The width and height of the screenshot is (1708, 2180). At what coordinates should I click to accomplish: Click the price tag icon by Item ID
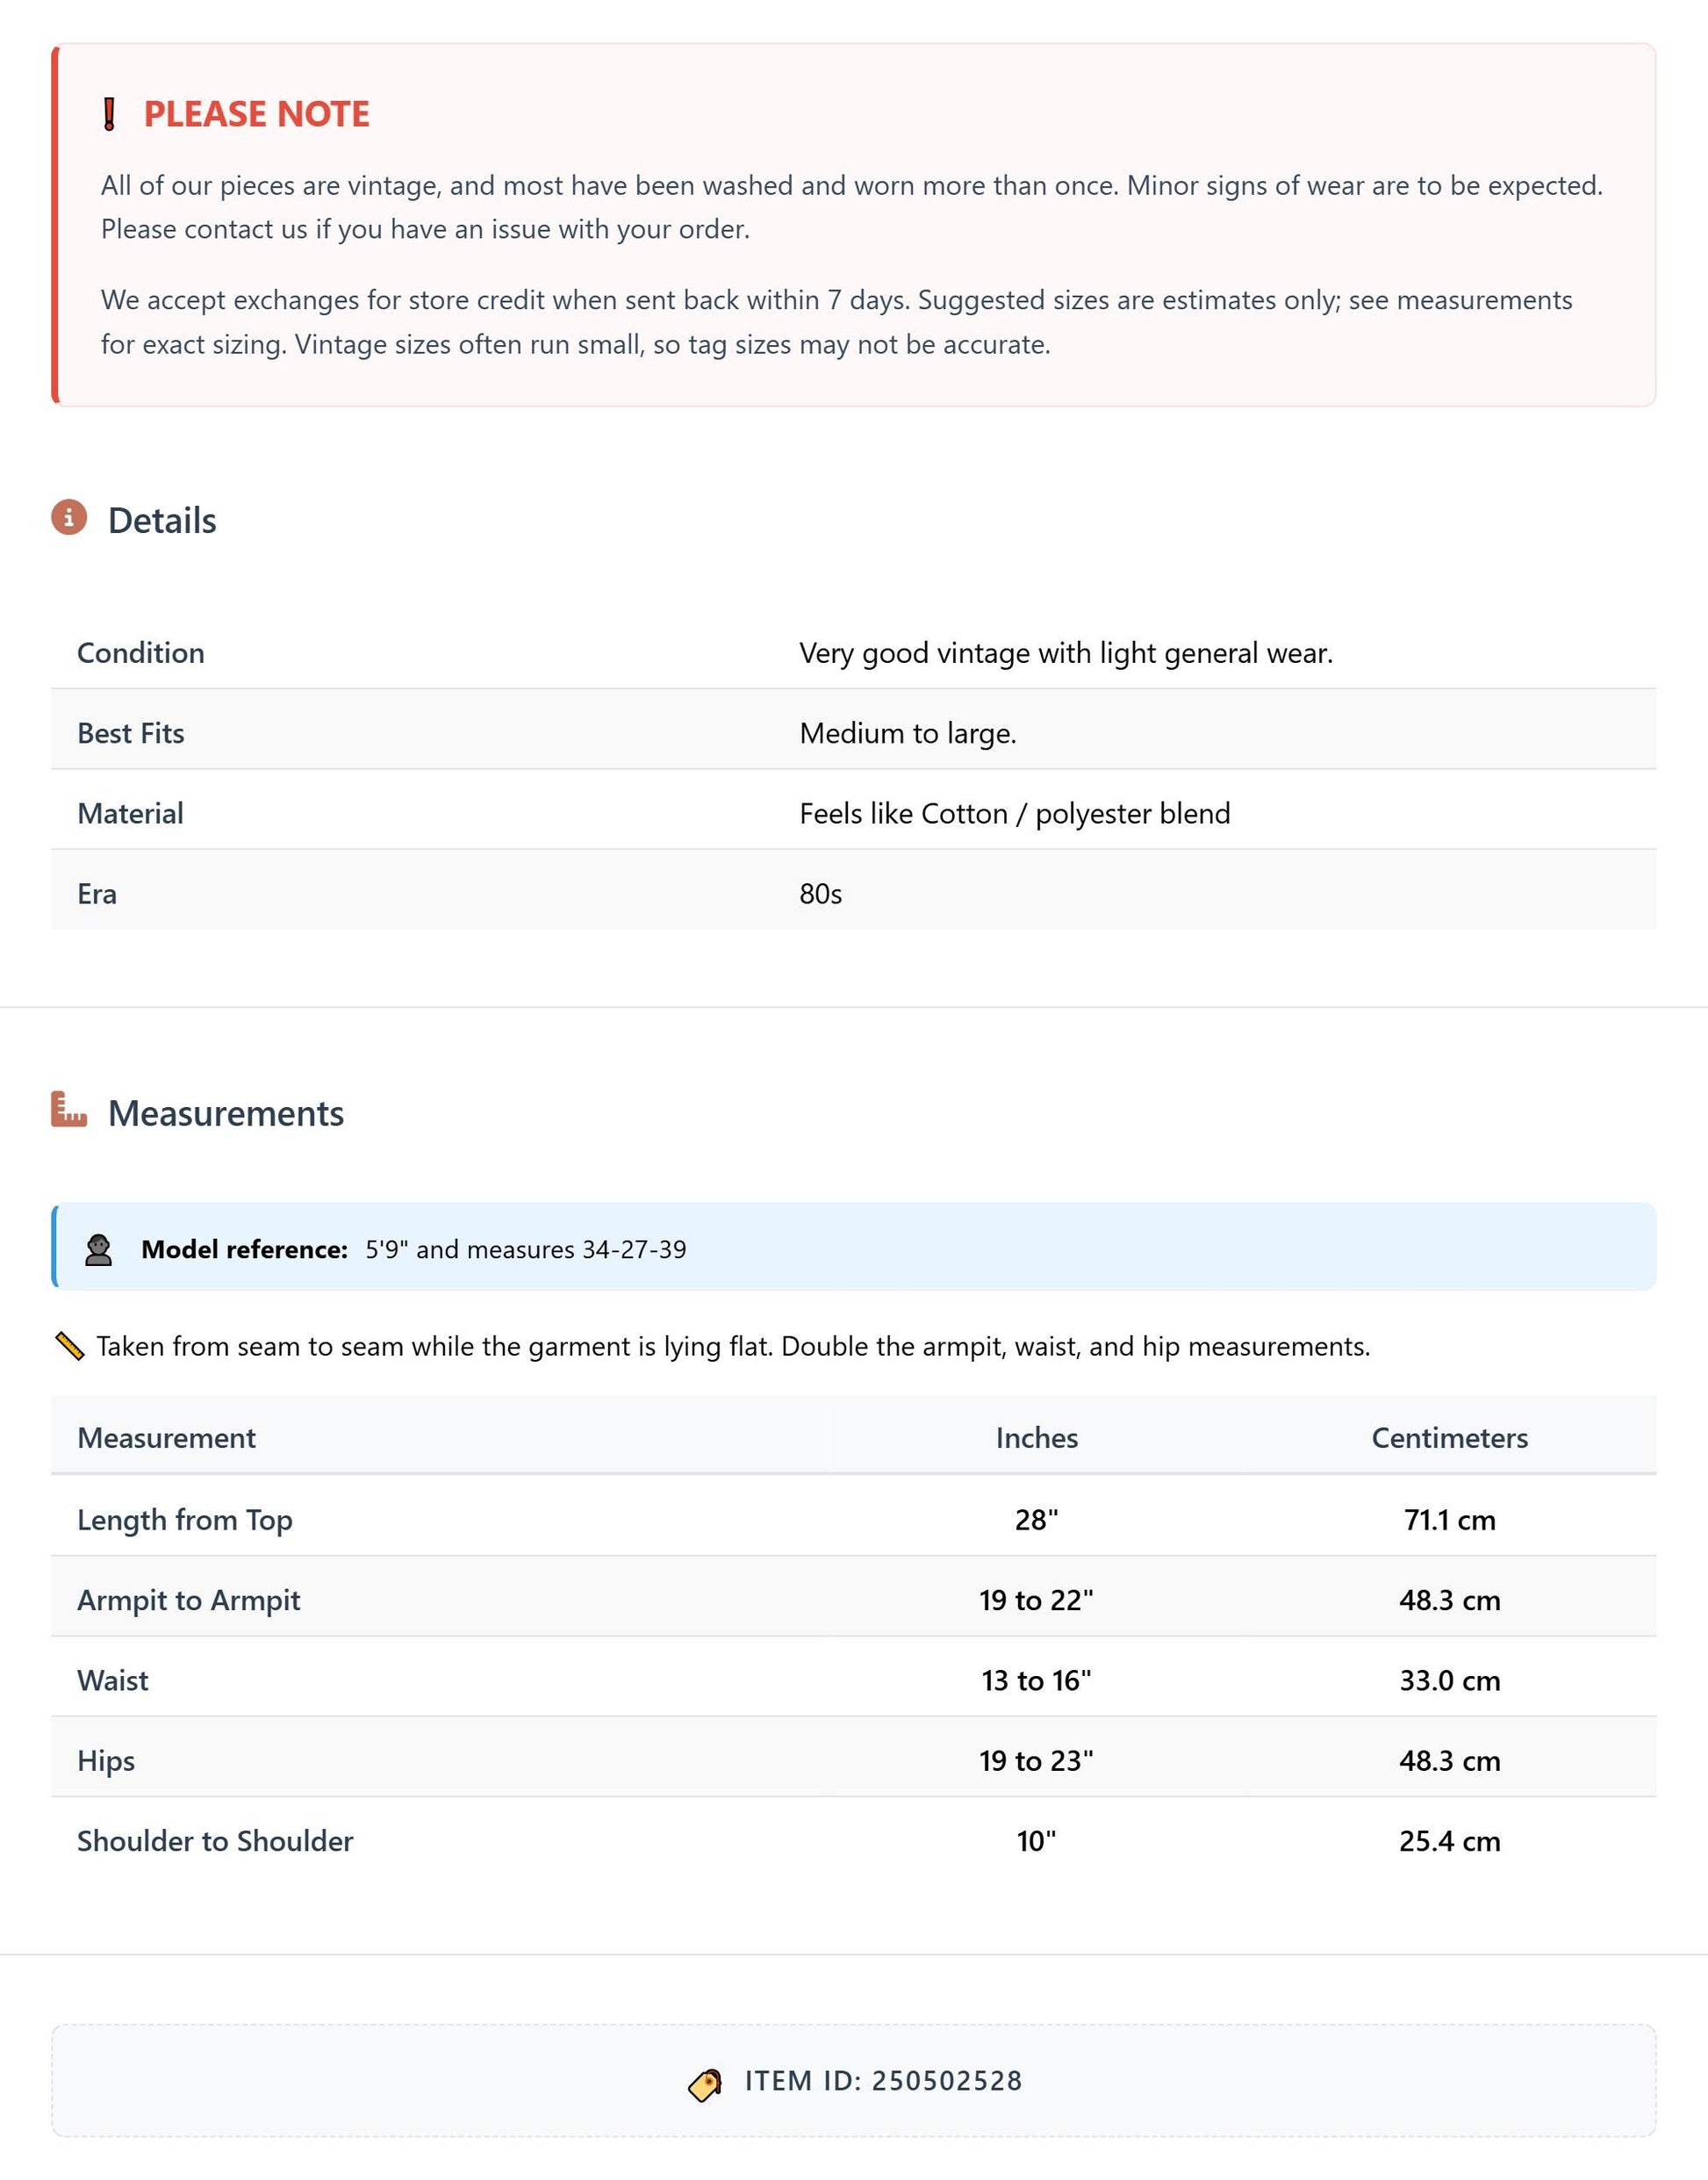705,2085
